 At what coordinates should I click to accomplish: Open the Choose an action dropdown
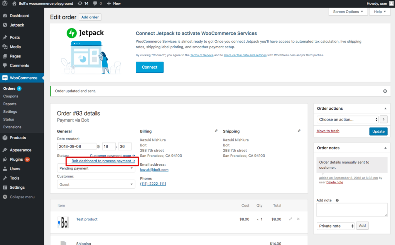(x=347, y=119)
